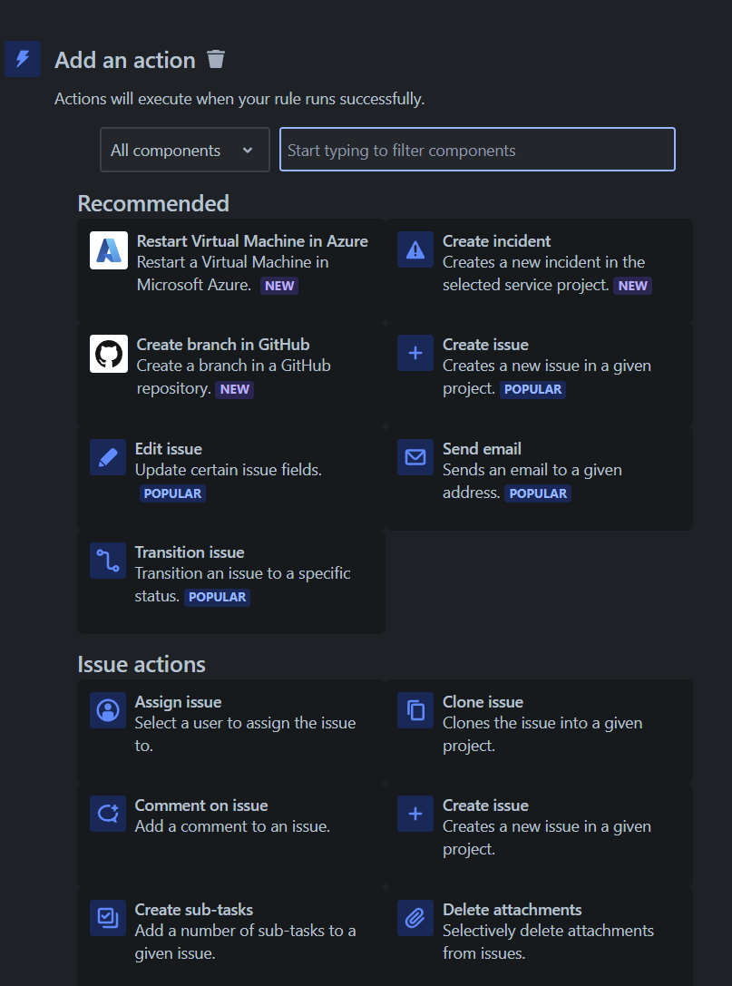Choose Create issue under Recommended
Viewport: 732px width, 986px height.
539,374
